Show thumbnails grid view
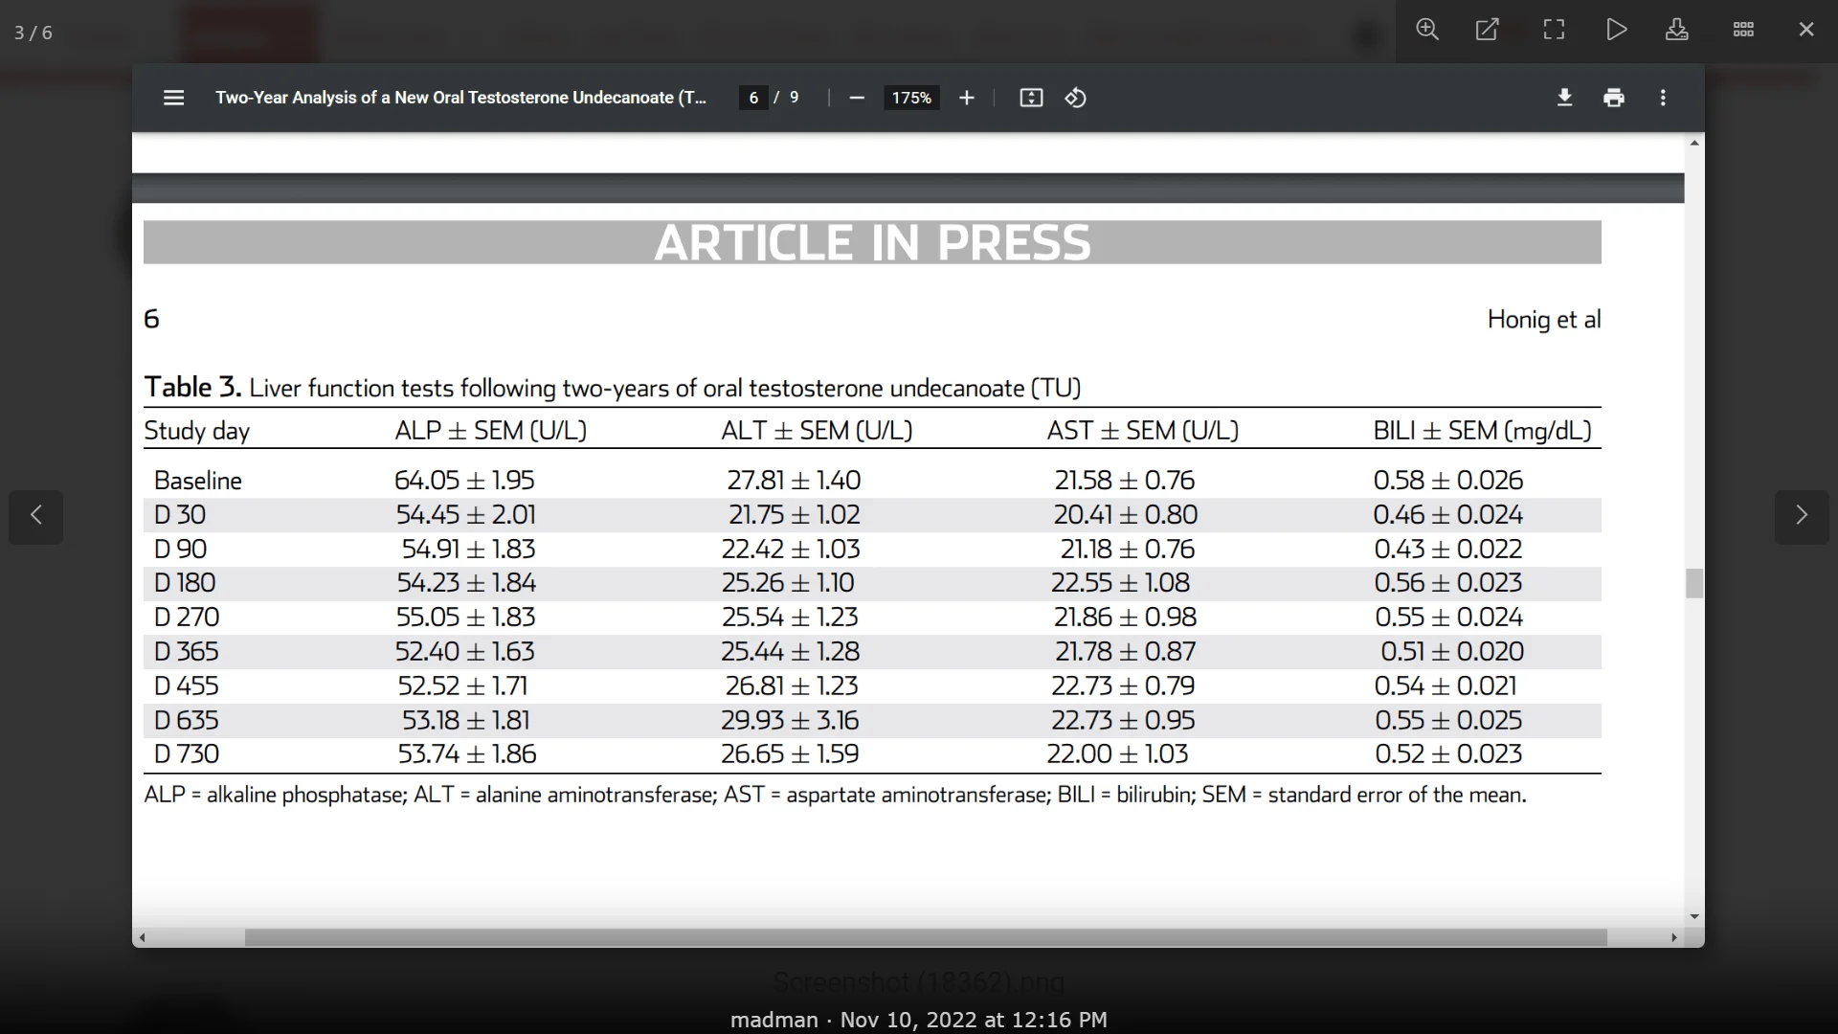 pos(1744,30)
